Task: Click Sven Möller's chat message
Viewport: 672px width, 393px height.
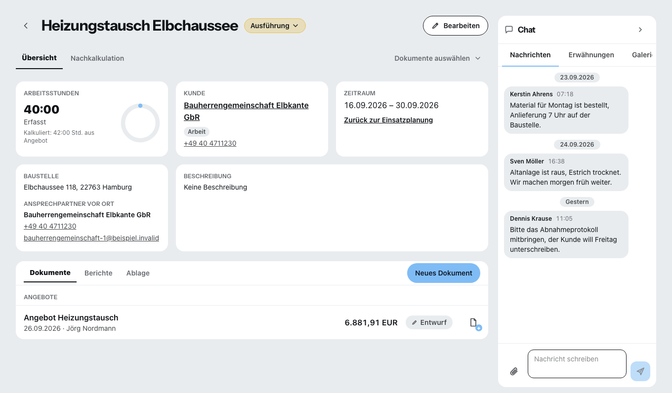Action: click(x=566, y=172)
